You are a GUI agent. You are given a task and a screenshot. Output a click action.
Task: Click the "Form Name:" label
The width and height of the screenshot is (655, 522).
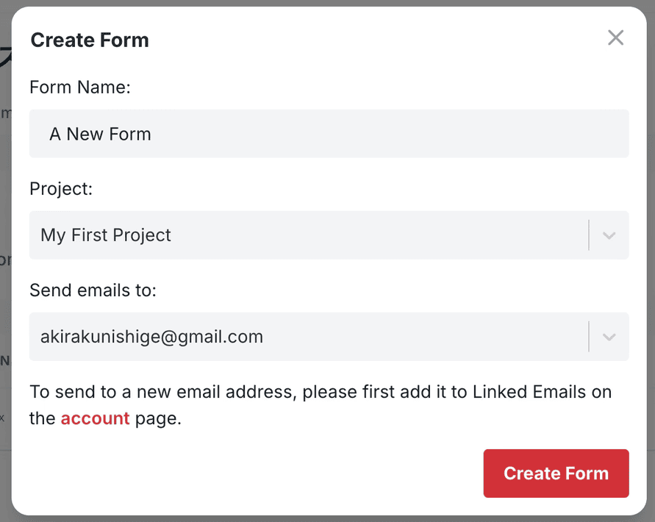click(79, 87)
